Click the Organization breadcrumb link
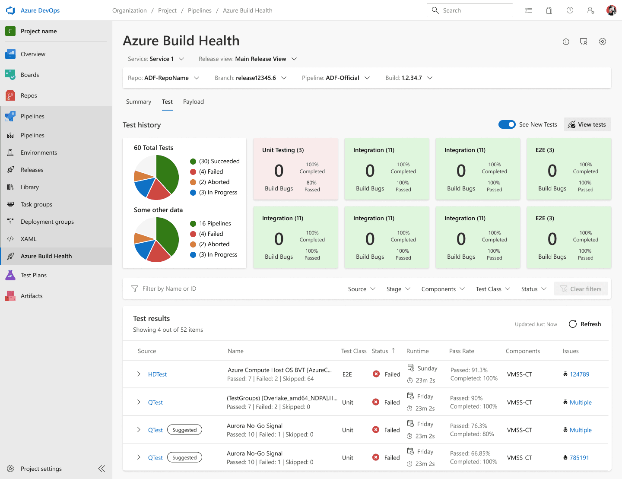This screenshot has width=622, height=479. click(130, 10)
